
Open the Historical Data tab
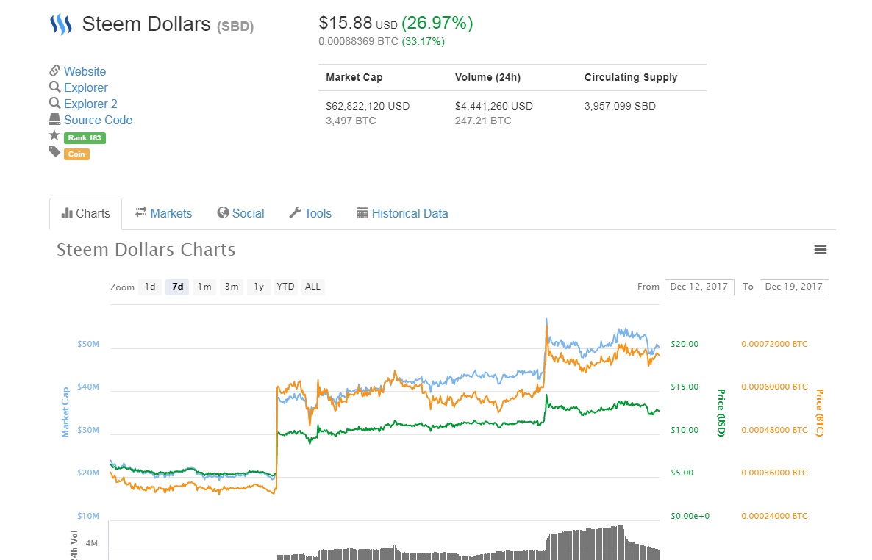point(402,213)
